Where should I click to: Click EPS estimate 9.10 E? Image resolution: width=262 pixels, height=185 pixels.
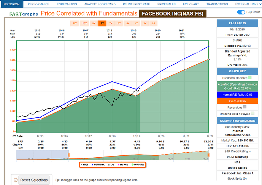[160, 141]
